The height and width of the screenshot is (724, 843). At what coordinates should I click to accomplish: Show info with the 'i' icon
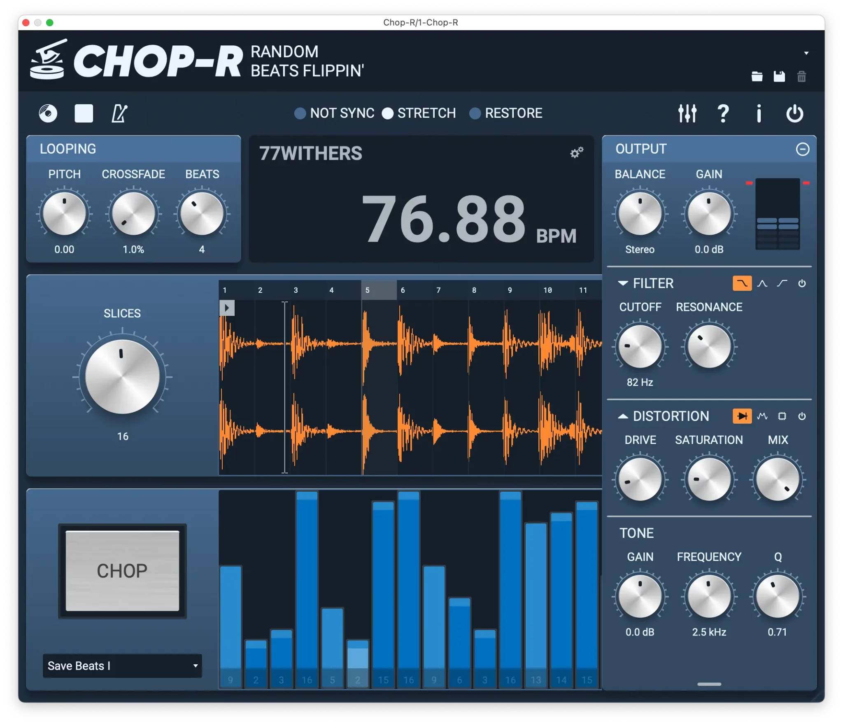click(x=759, y=113)
